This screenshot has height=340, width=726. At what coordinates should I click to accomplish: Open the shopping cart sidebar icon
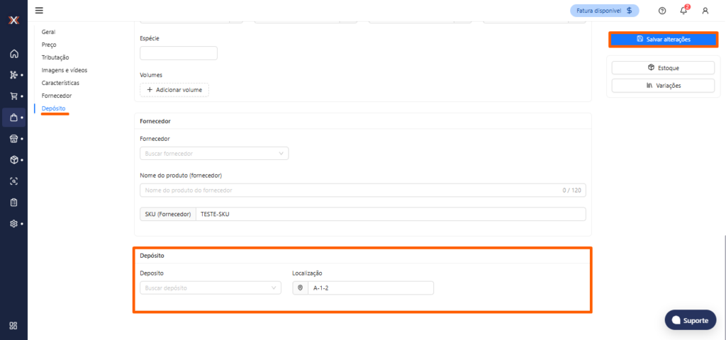(x=13, y=96)
